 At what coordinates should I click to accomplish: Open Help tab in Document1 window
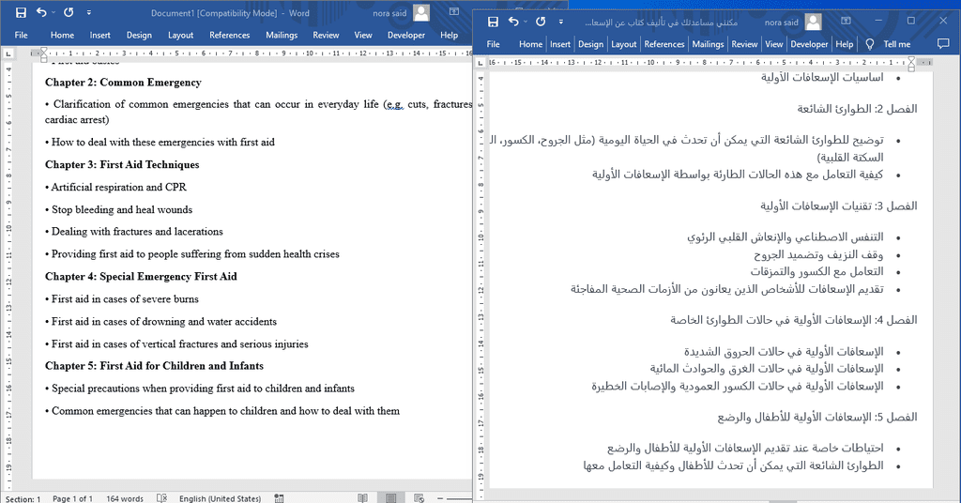[450, 35]
